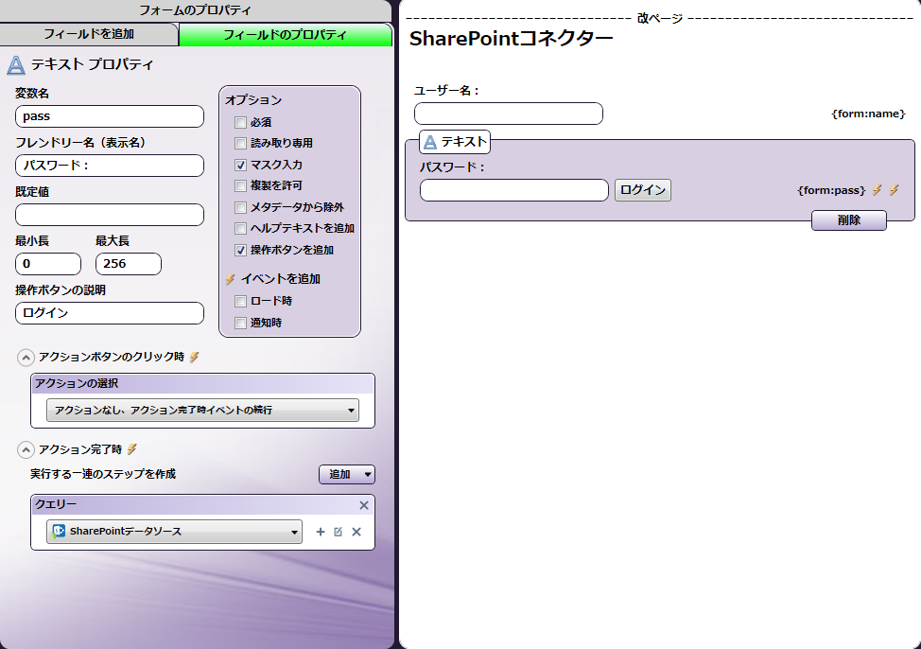This screenshot has height=649, width=921.
Task: Collapse the アクション完了時 section
Action: tap(26, 449)
